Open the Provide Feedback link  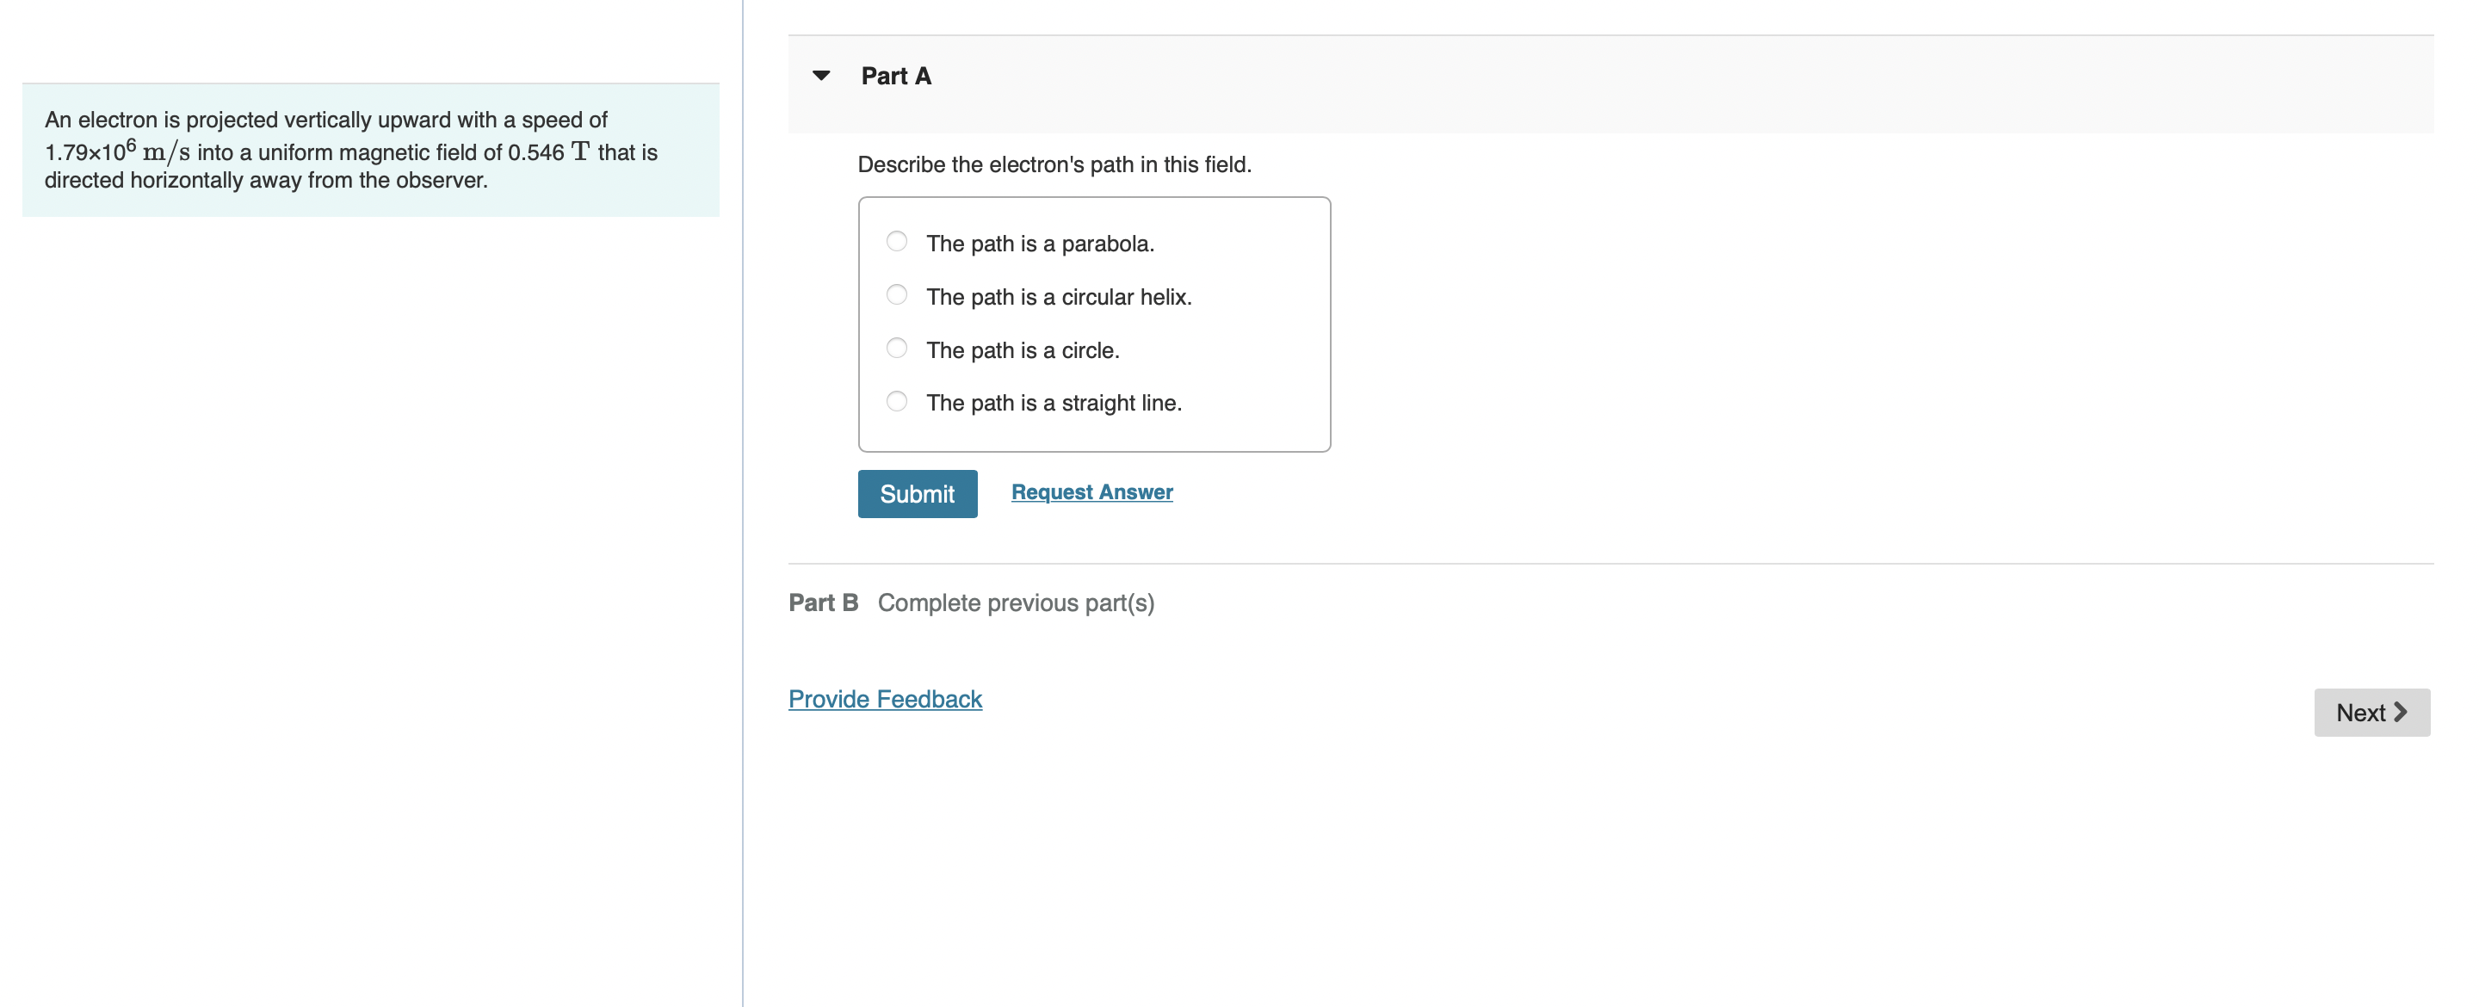[884, 699]
